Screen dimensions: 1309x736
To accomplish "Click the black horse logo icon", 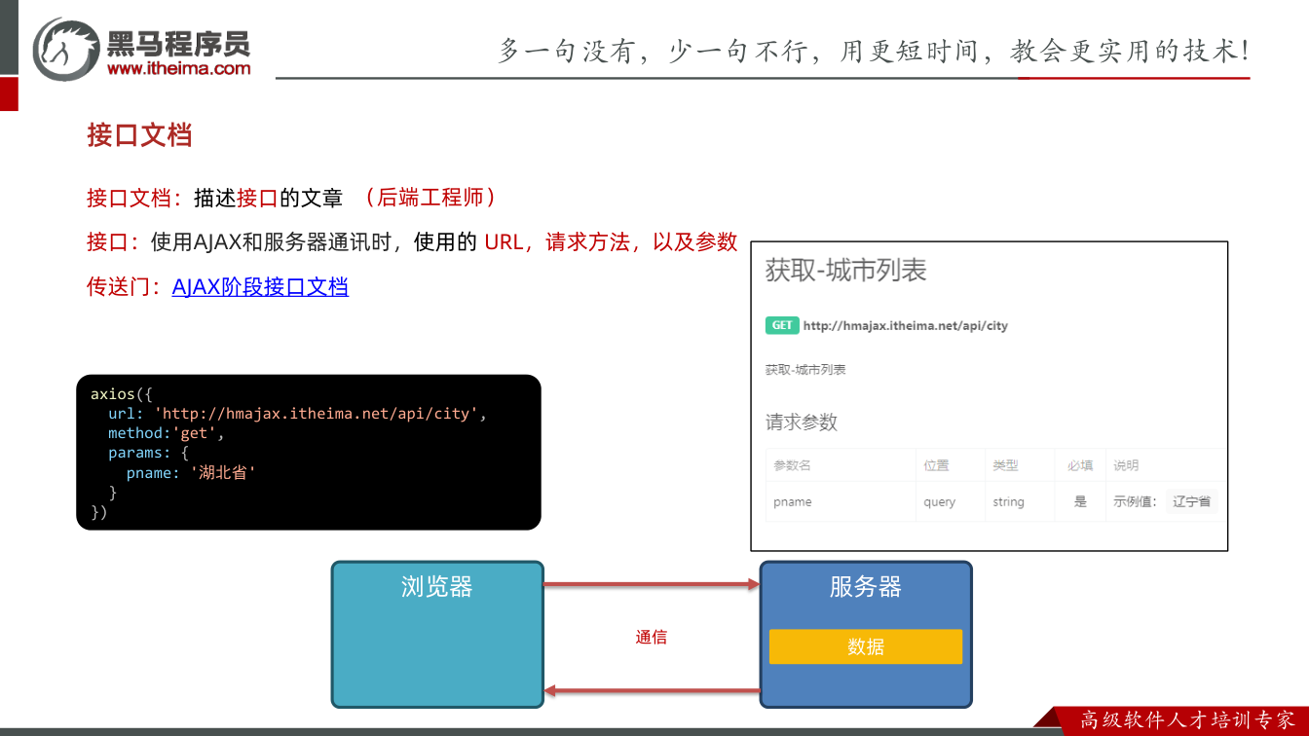I will 65,49.
